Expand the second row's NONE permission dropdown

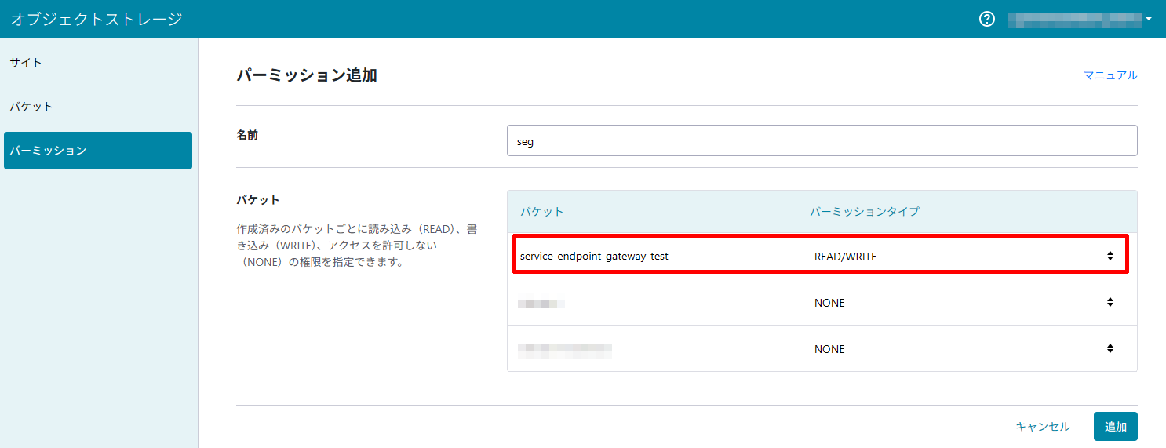(964, 303)
